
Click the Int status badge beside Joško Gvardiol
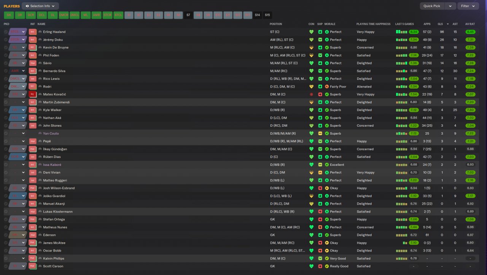click(x=33, y=196)
